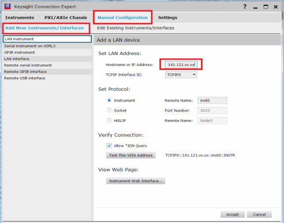284x223 pixels.
Task: Click the VISA address string TCPIP0::141.121.xx.xx::inst0::INSTR
Action: coord(200,155)
